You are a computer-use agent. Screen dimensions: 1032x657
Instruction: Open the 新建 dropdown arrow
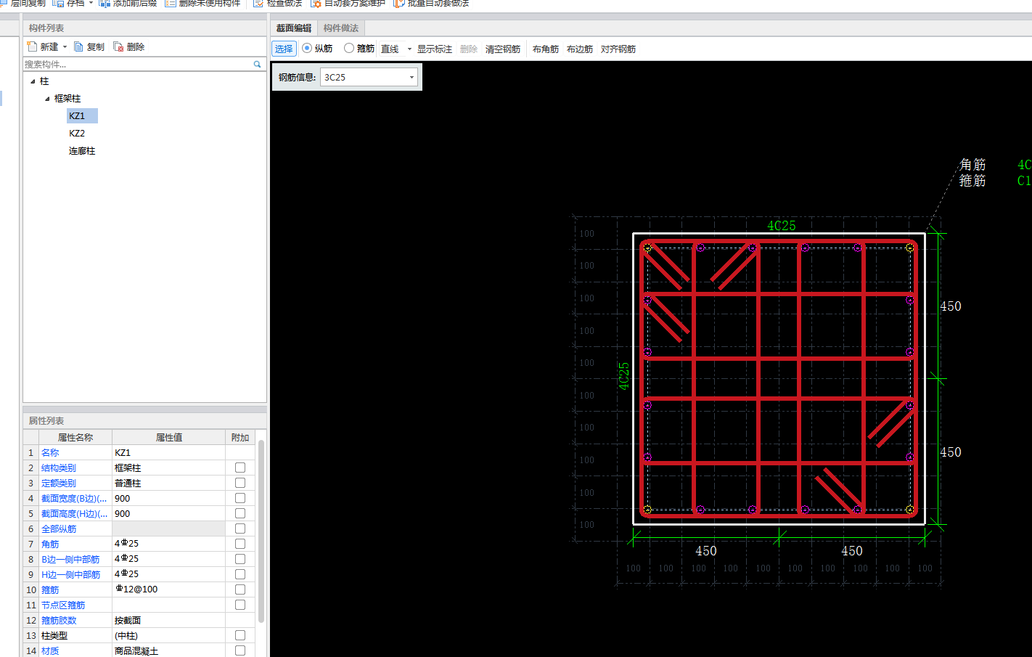click(x=65, y=47)
